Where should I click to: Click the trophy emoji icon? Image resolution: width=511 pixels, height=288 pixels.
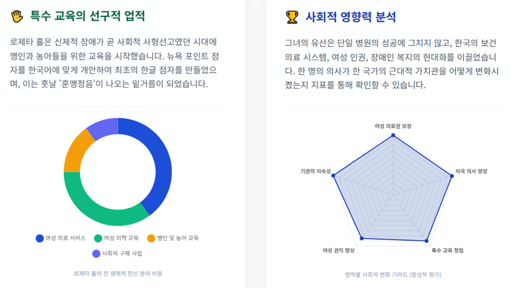pos(292,17)
